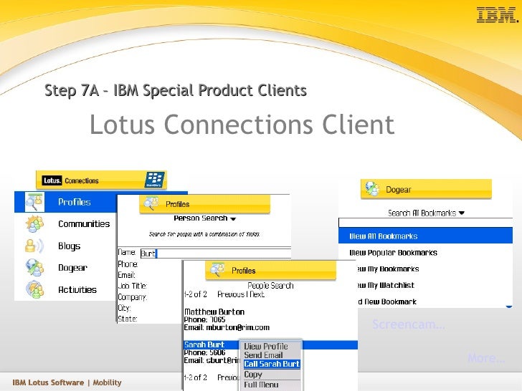Click the Communities people icon
This screenshot has width=522, height=391.
click(x=34, y=223)
